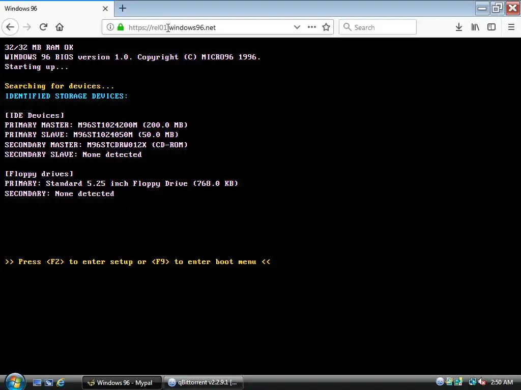This screenshot has width=521, height=390.
Task: Click the green secure connection padlock
Action: (x=121, y=27)
